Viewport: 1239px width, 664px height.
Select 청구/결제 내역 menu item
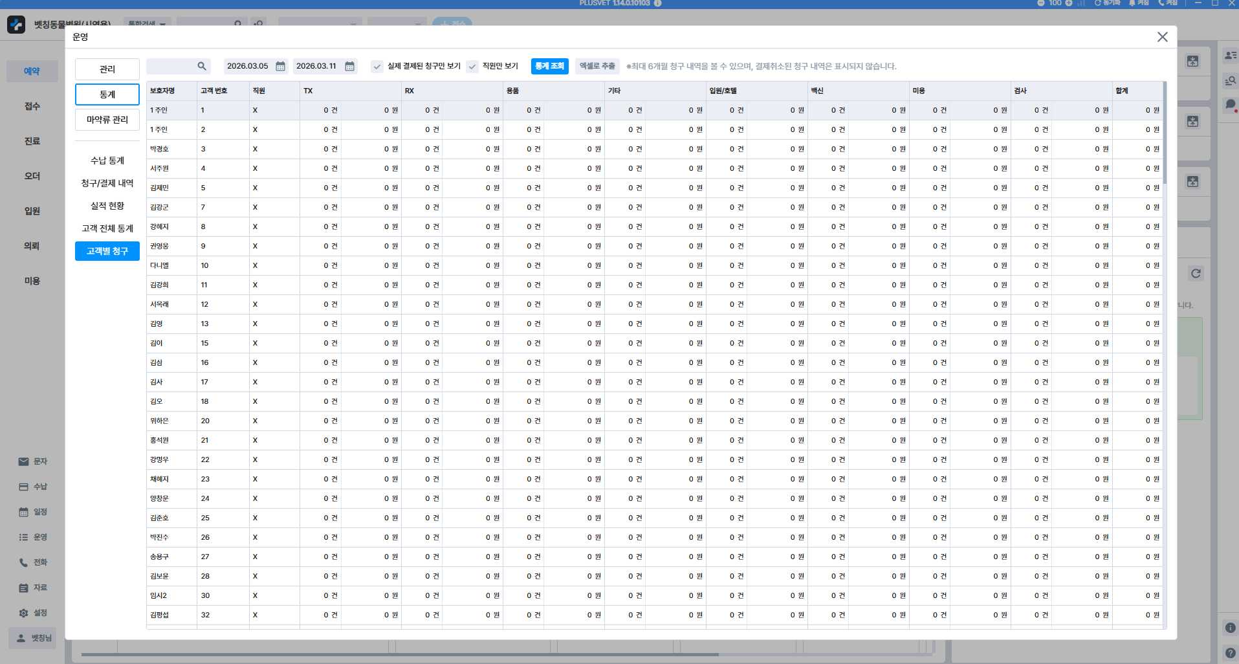[x=107, y=183]
